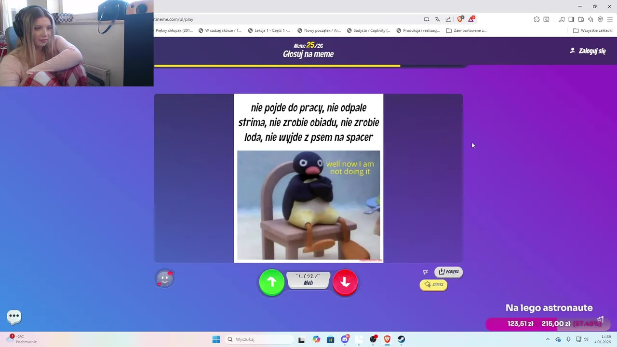
Task: Expand the 'Zaimportowane z...' bookmarks folder
Action: 467,30
